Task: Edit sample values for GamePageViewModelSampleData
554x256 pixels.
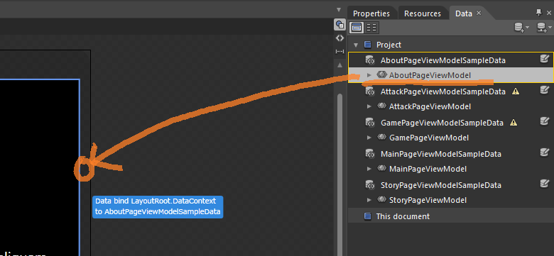Action: (545, 121)
